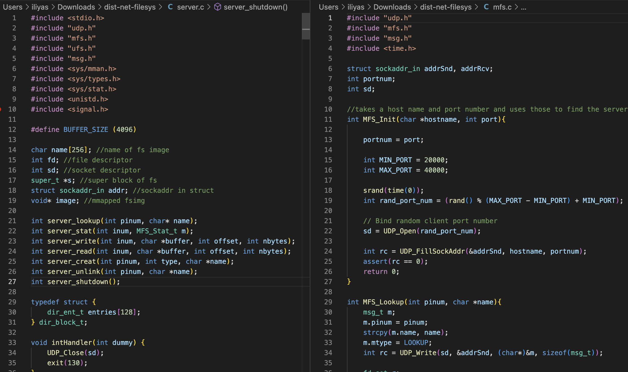
Task: Select dist-net-filesys breadcrumb in the right editor
Action: [x=446, y=7]
